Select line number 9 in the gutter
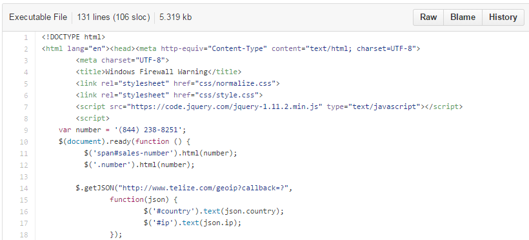The height and width of the screenshot is (240, 529). click(x=26, y=130)
